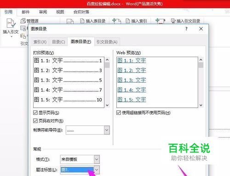Click the Mark Citation icon
Screen dimensions: 230x176
click(x=160, y=21)
